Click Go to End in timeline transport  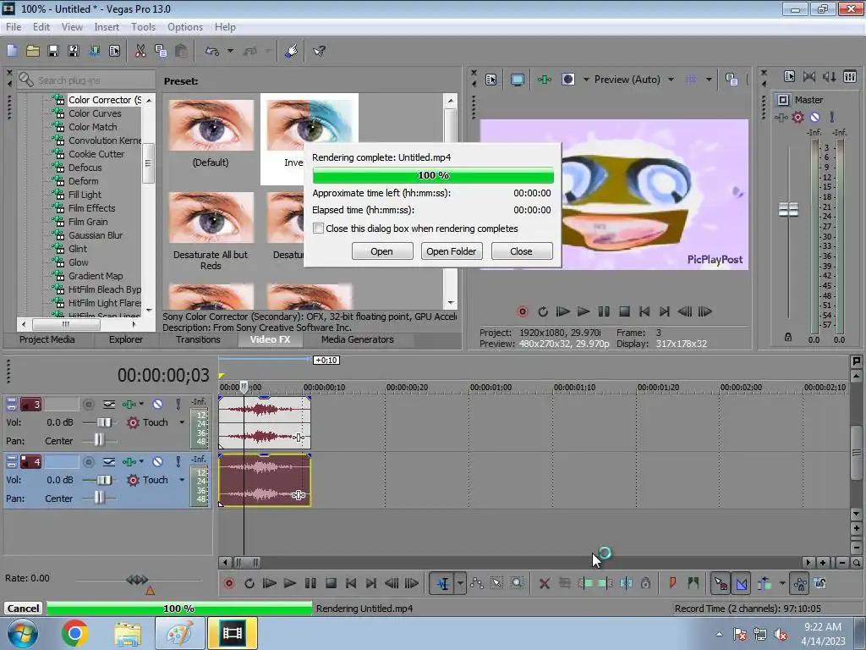371,583
